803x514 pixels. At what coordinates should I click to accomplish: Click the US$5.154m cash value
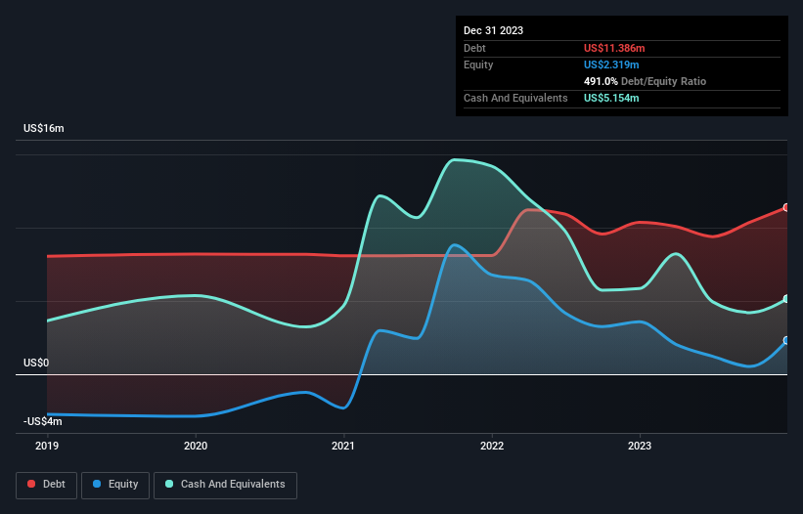[611, 98]
